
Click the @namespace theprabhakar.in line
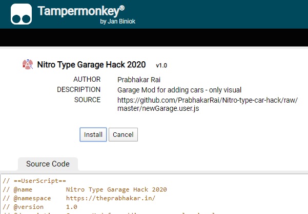(x=79, y=198)
